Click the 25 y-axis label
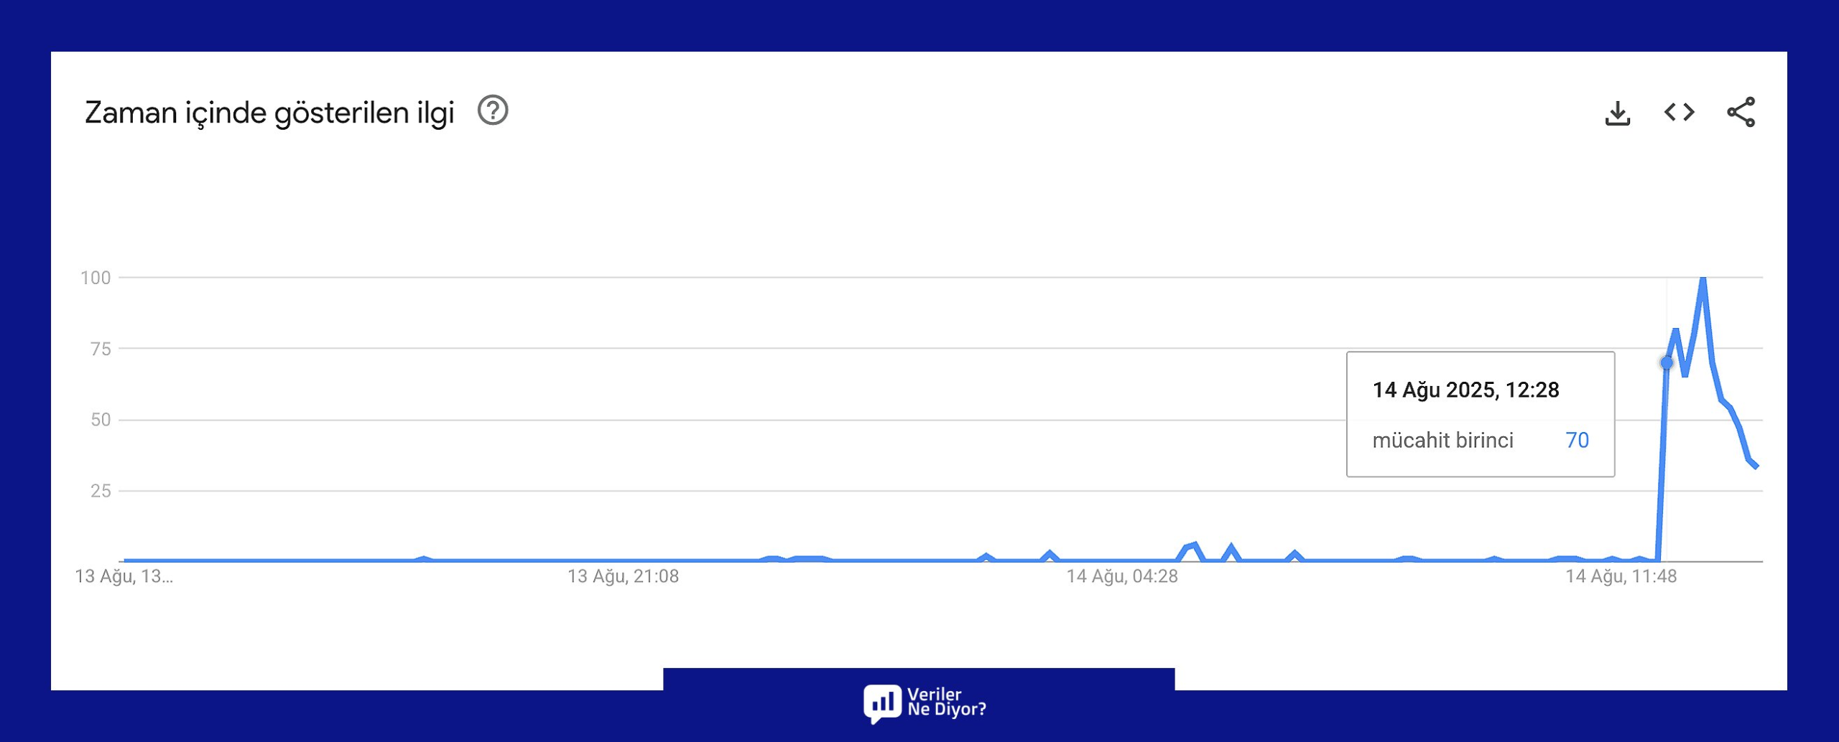This screenshot has width=1839, height=742. (101, 491)
